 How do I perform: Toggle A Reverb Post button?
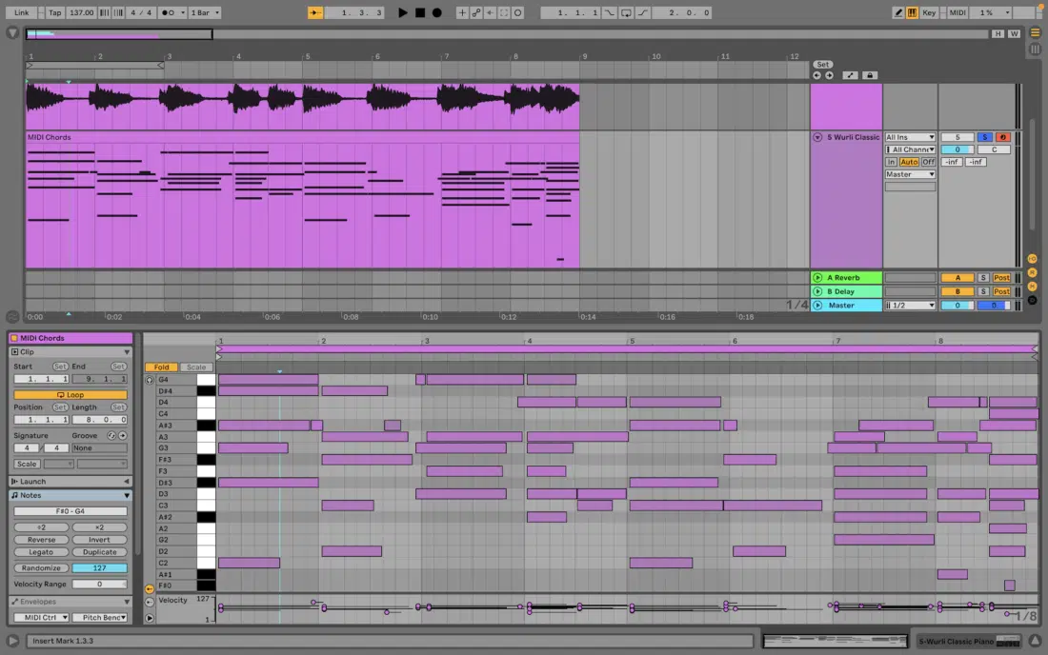click(x=1001, y=278)
